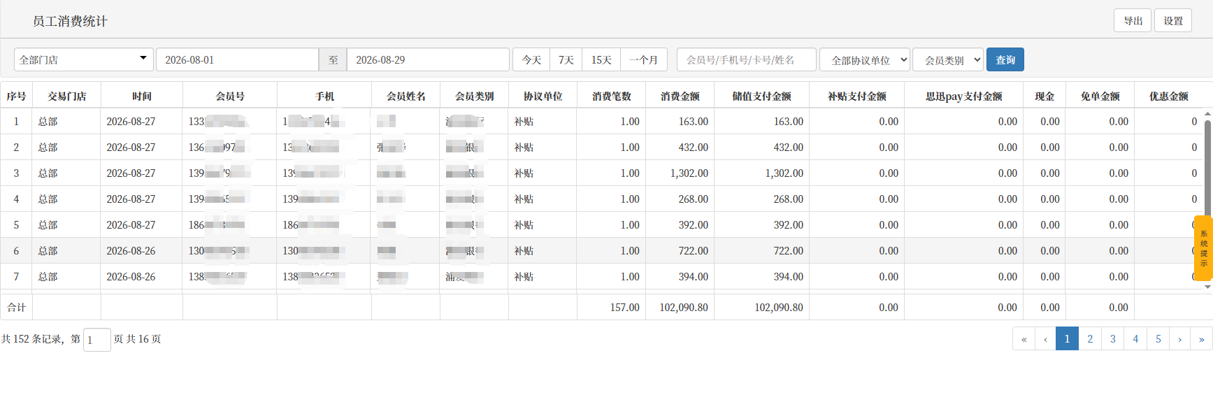Viewport: 1213px width, 416px height.
Task: Click the 协议单位 column header
Action: point(543,96)
